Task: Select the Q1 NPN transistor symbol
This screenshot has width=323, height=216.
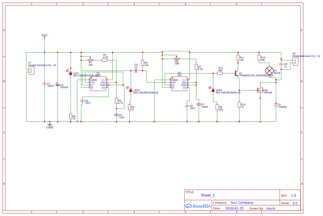Action: point(236,73)
